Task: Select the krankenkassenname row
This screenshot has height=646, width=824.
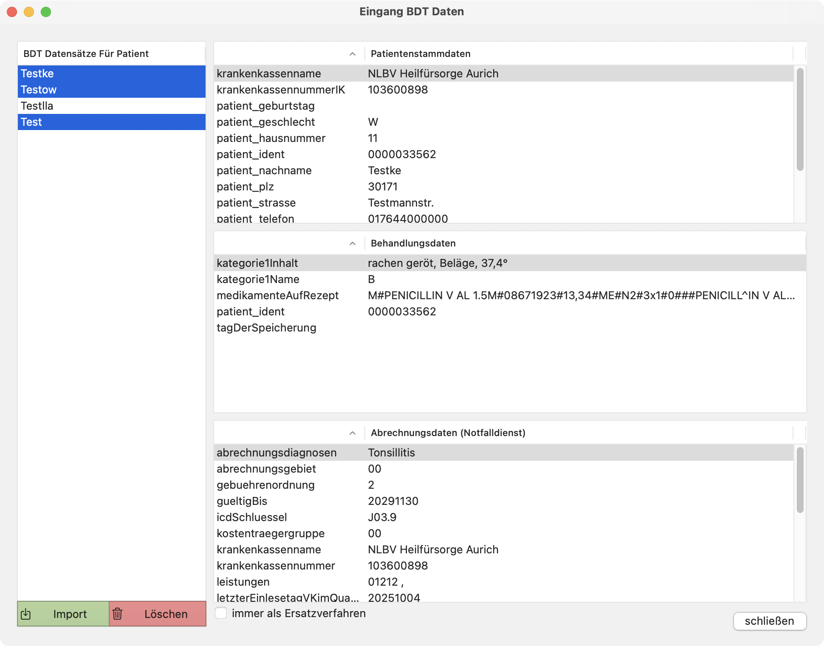Action: (382, 74)
